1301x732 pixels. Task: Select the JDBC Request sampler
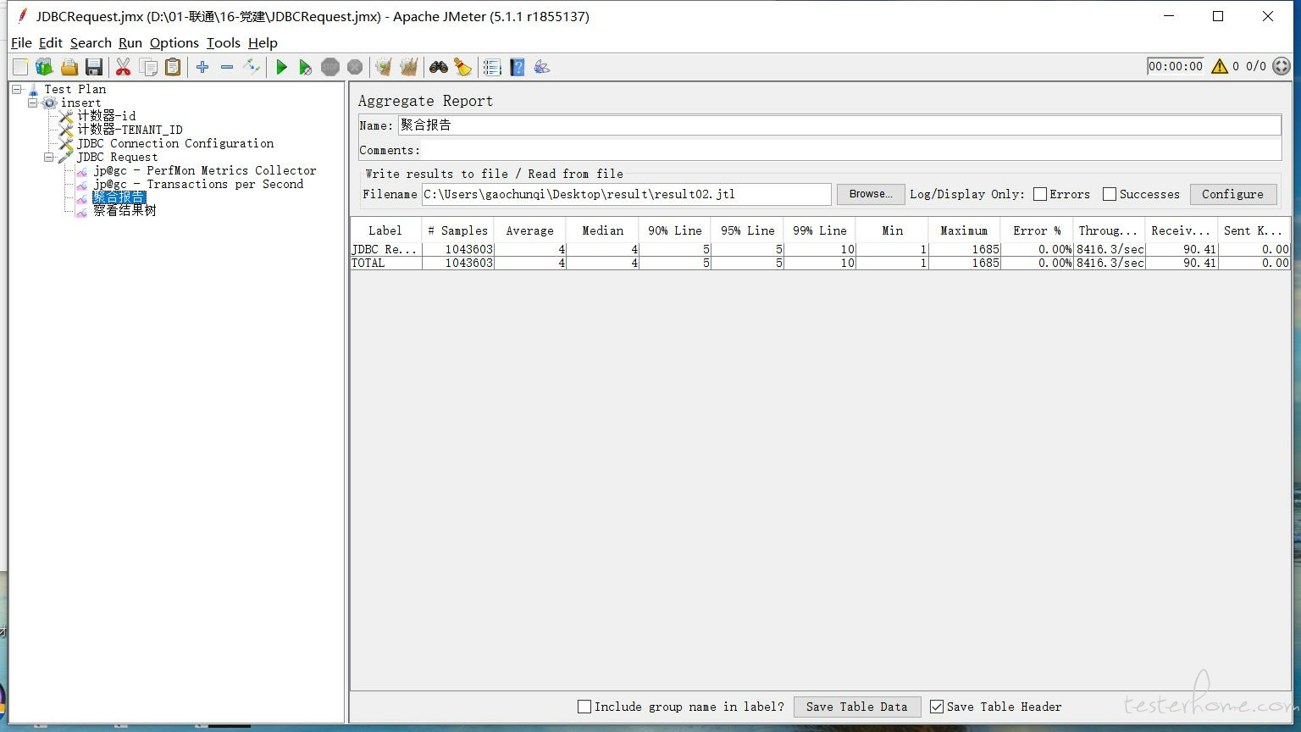click(x=117, y=157)
